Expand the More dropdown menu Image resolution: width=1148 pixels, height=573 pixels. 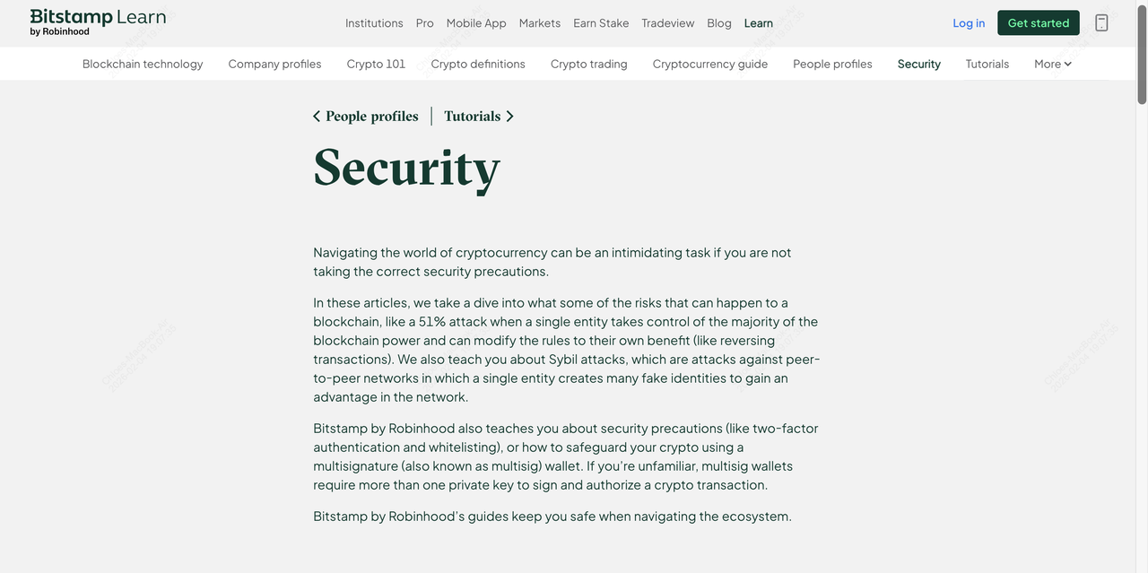coord(1052,64)
